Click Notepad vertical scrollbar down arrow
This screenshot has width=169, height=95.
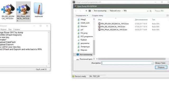coord(49,64)
